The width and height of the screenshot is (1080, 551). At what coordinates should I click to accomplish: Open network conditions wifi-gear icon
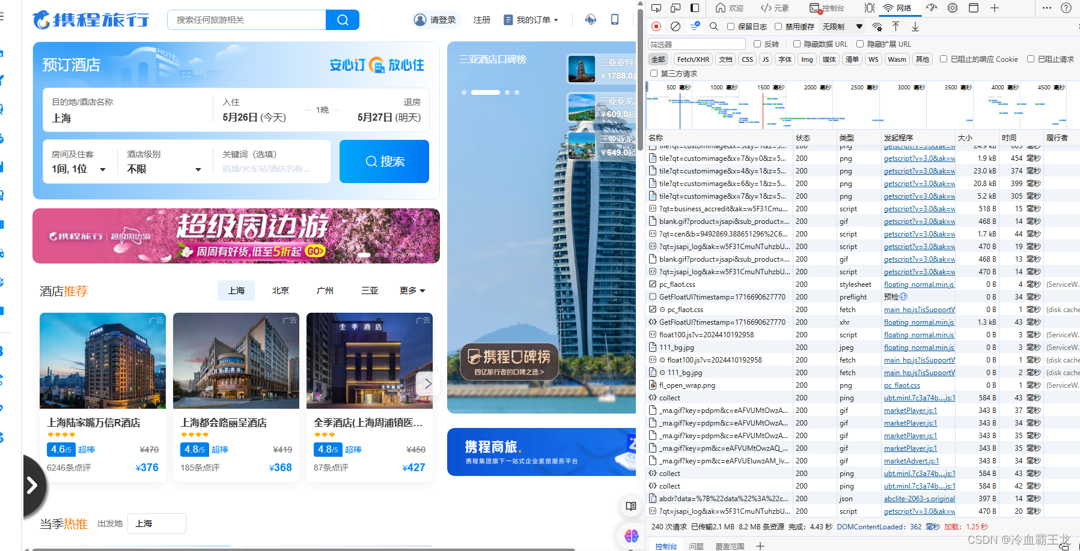[x=877, y=26]
